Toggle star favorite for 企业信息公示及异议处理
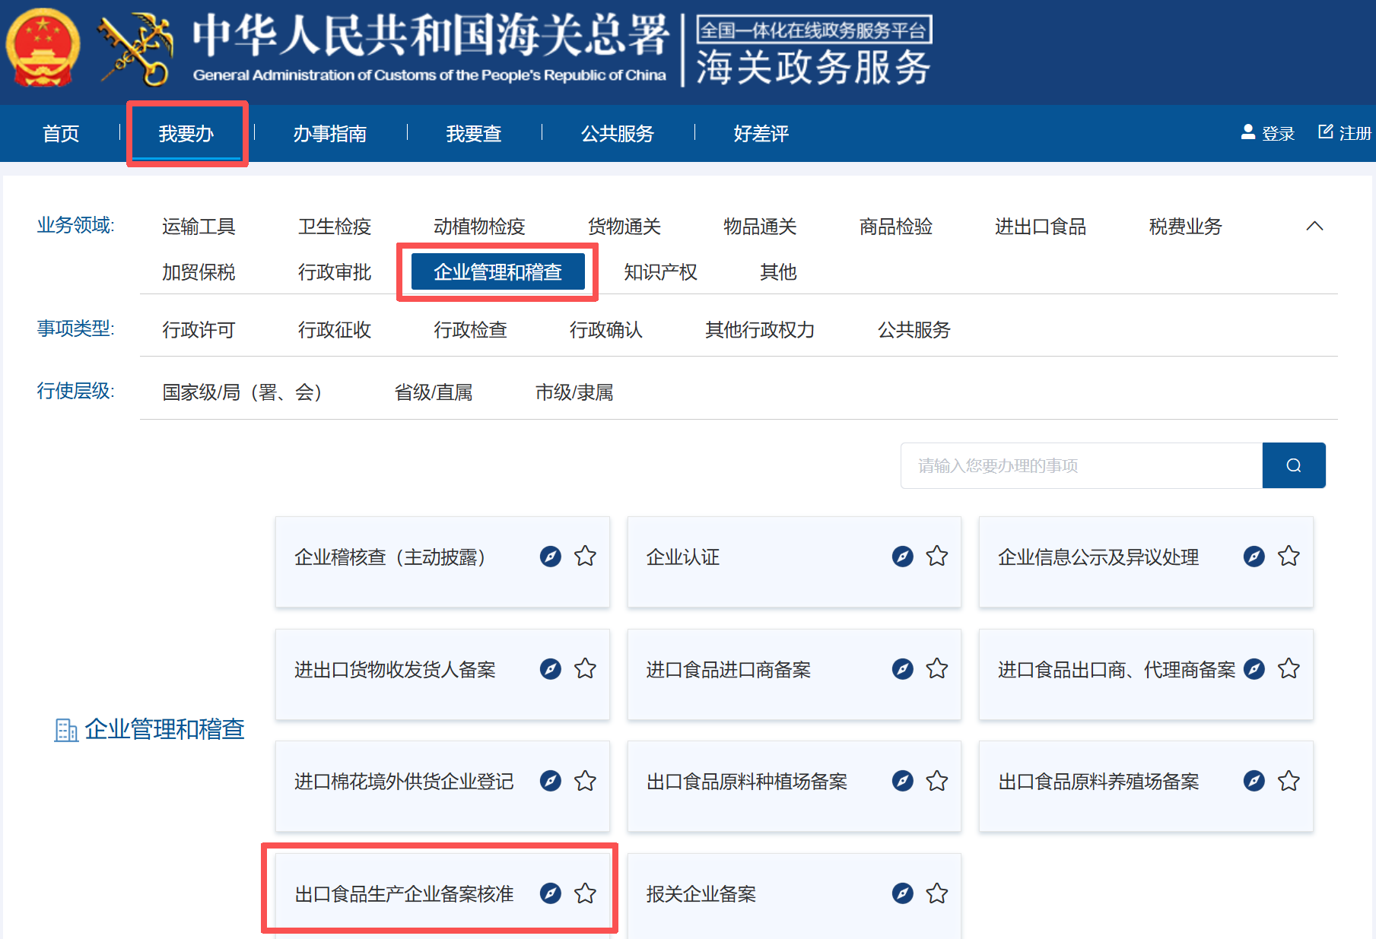This screenshot has width=1376, height=939. pyautogui.click(x=1289, y=557)
